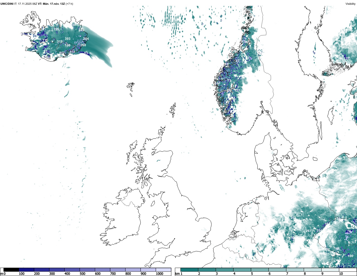Screen dimensions: 357x276
Task: Select the 300–400 m legend swatch
Action: click(x=57, y=270)
